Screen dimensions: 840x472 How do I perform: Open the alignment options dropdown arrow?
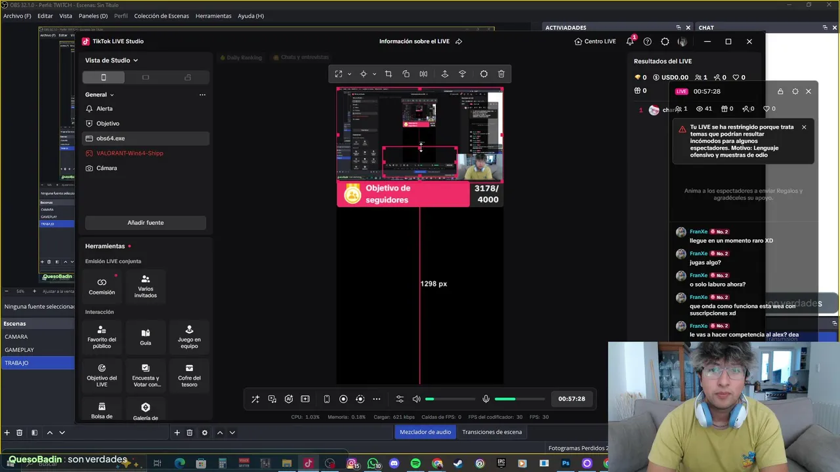[x=374, y=74]
